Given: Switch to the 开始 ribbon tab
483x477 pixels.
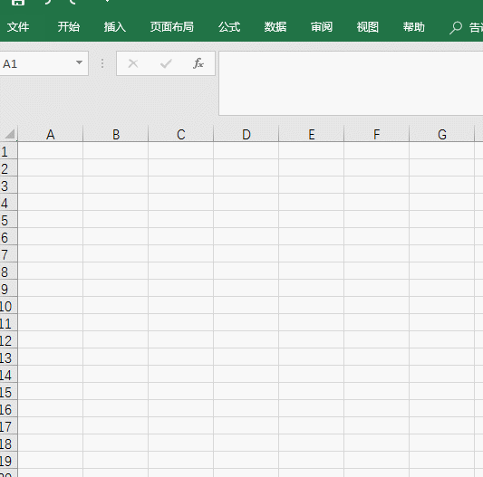Looking at the screenshot, I should 69,27.
